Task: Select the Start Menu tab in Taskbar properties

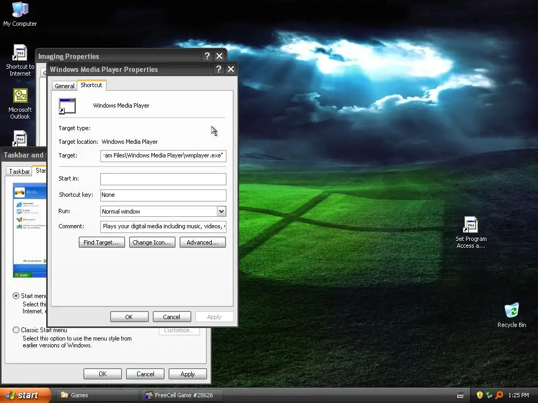Action: (x=40, y=171)
